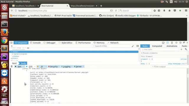Open PhpStorm from the launcher
Image resolution: width=189 pixels, height=106 pixels.
4,57
